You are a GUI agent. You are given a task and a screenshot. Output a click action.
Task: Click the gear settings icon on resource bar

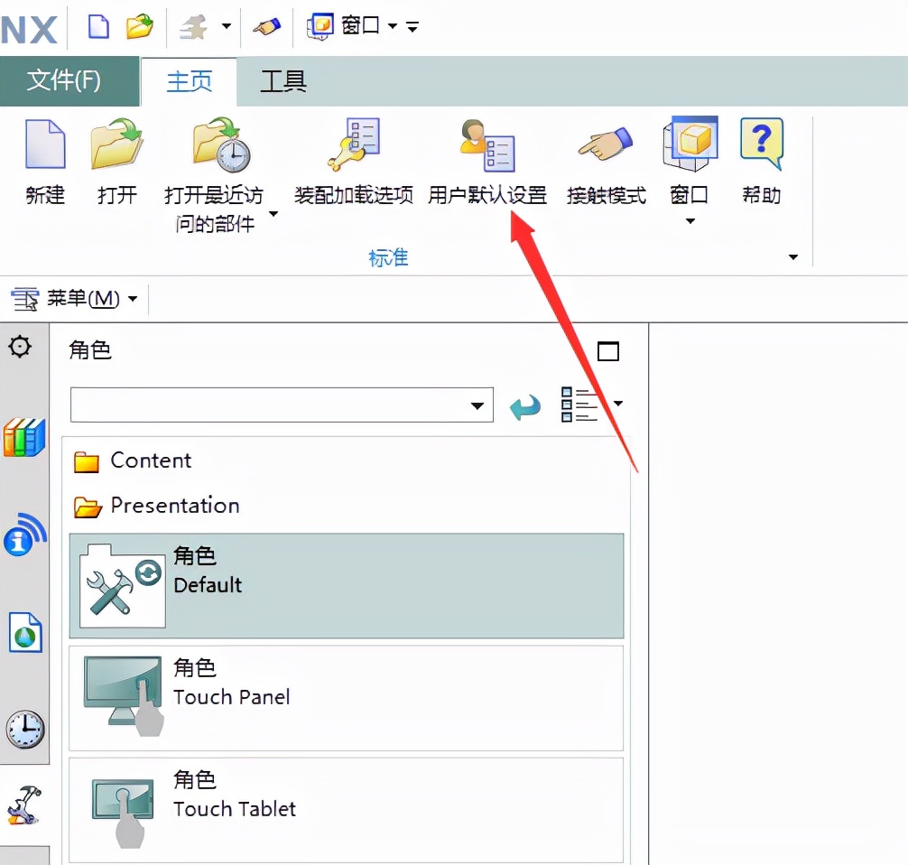20,347
